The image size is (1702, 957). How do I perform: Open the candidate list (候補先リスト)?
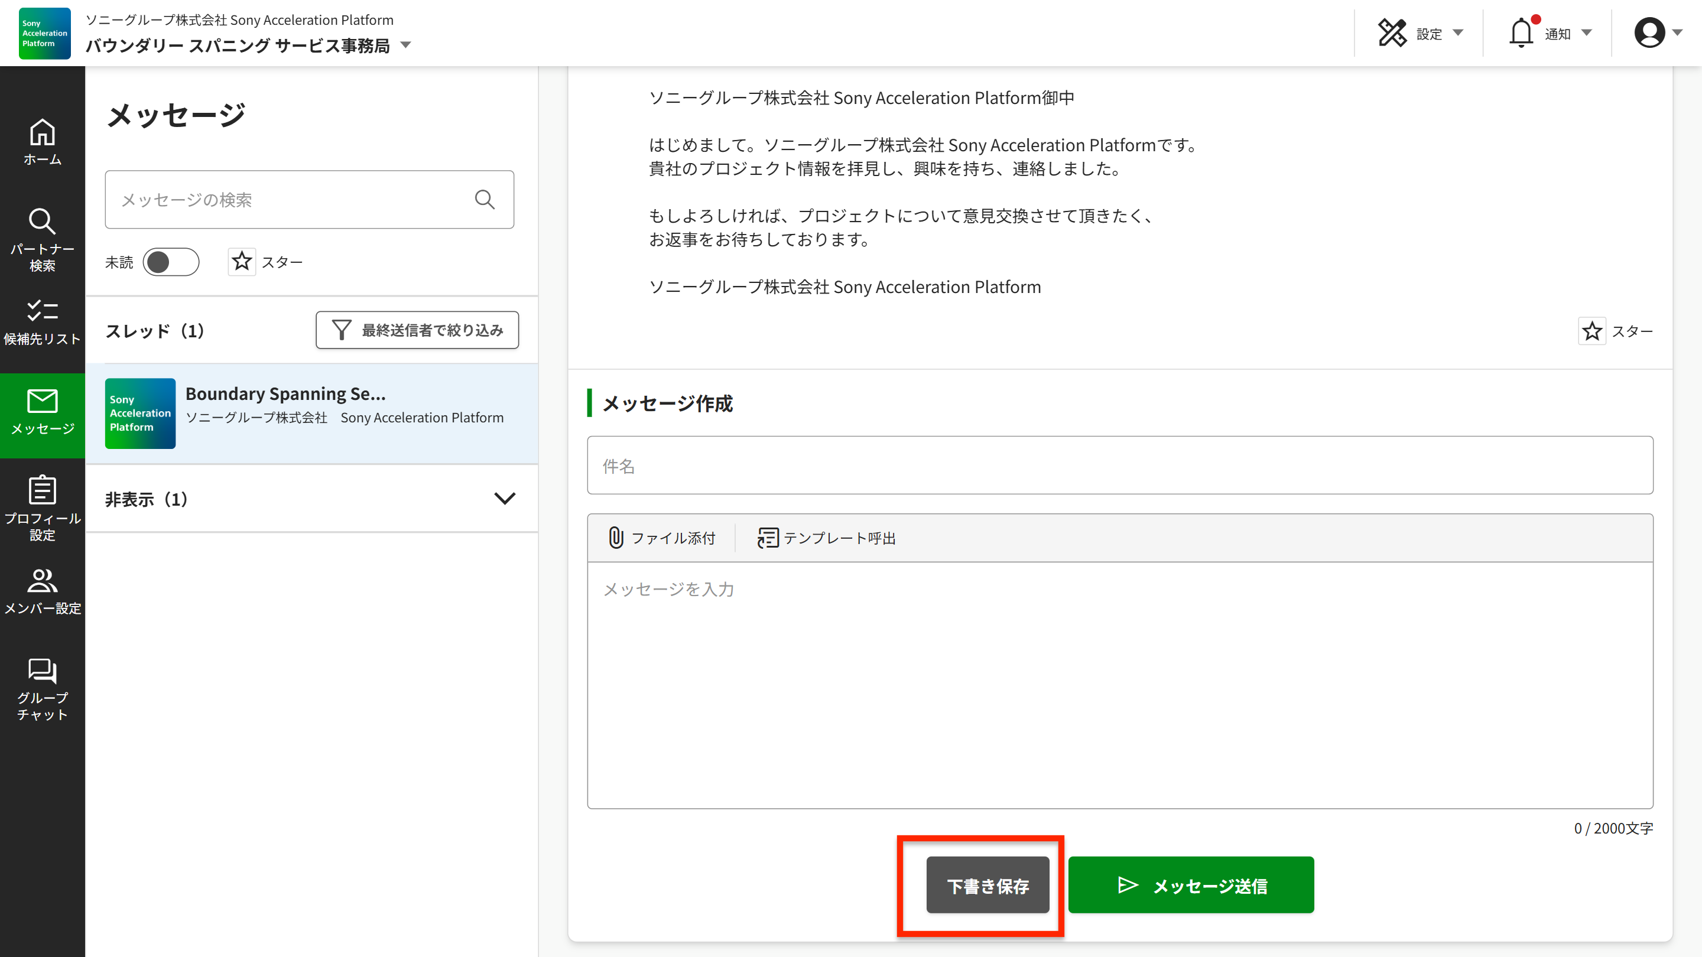[x=43, y=323]
